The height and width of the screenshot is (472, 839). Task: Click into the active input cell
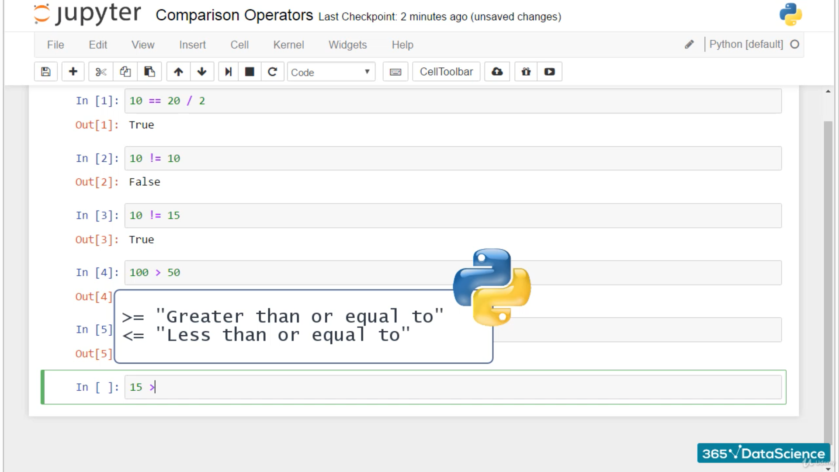453,387
